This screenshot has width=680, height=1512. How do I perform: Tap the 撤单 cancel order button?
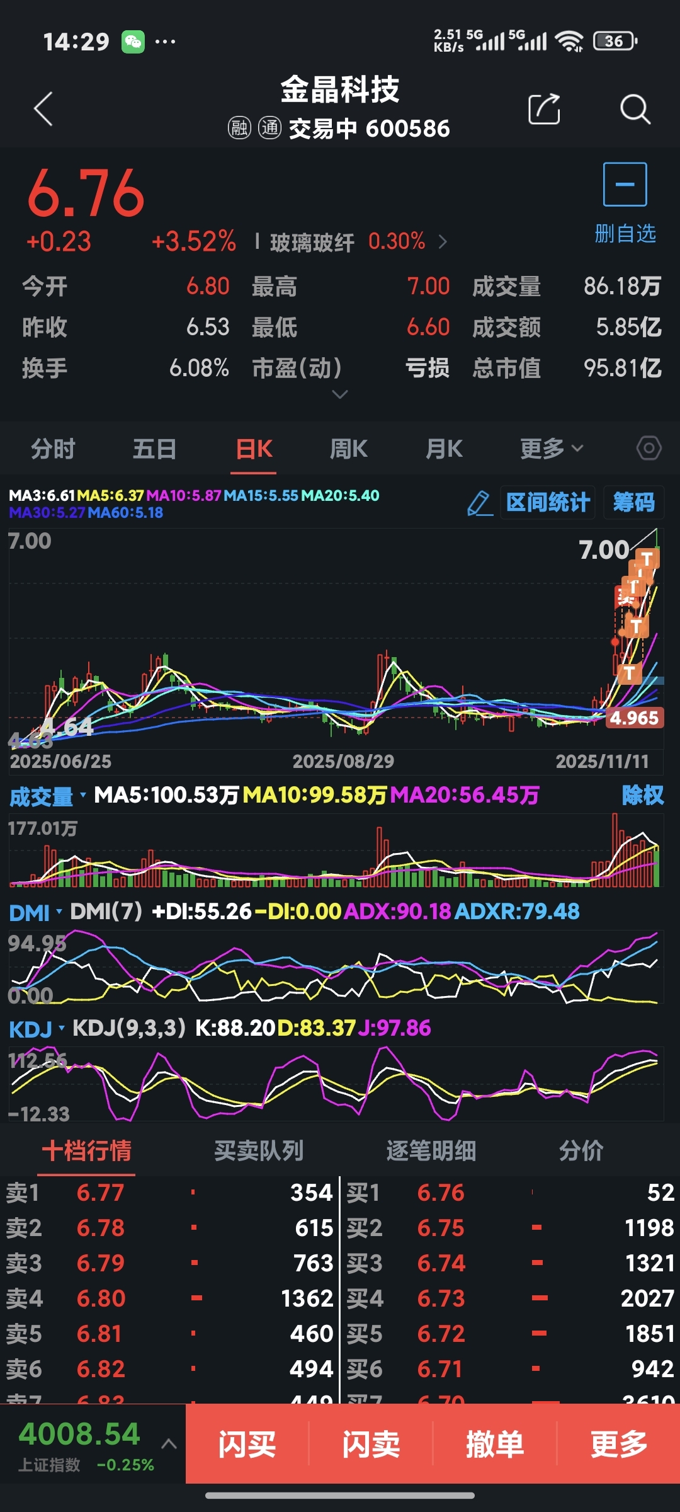click(x=495, y=1443)
